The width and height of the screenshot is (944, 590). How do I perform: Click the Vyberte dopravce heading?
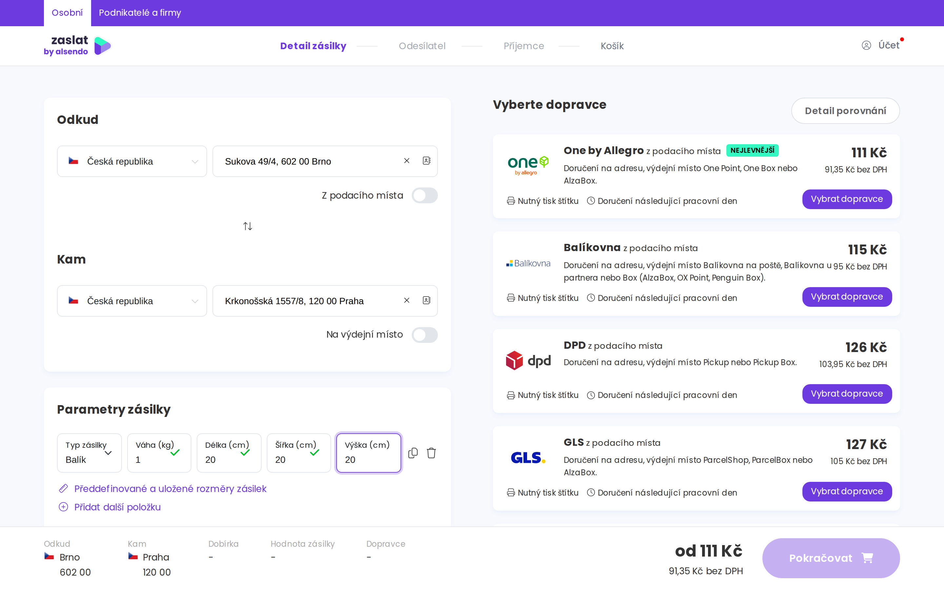[550, 105]
